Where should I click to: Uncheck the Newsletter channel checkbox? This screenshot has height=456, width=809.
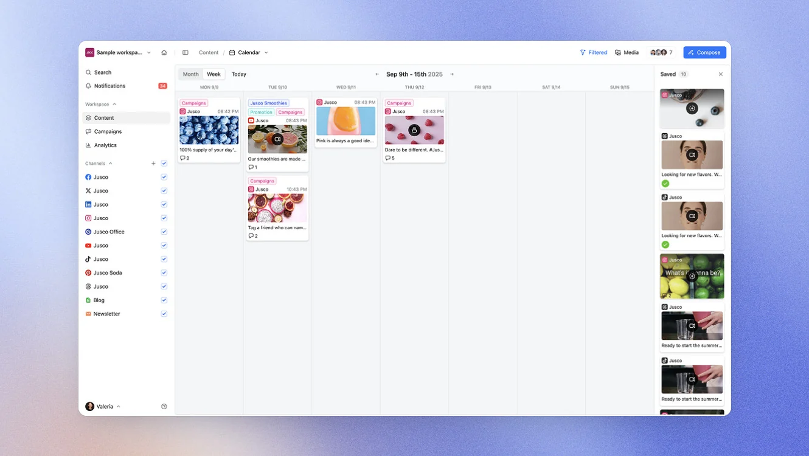[x=164, y=314]
